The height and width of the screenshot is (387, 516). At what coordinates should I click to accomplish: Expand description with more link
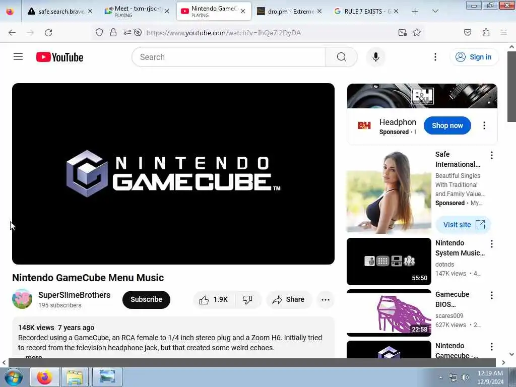[x=34, y=357]
